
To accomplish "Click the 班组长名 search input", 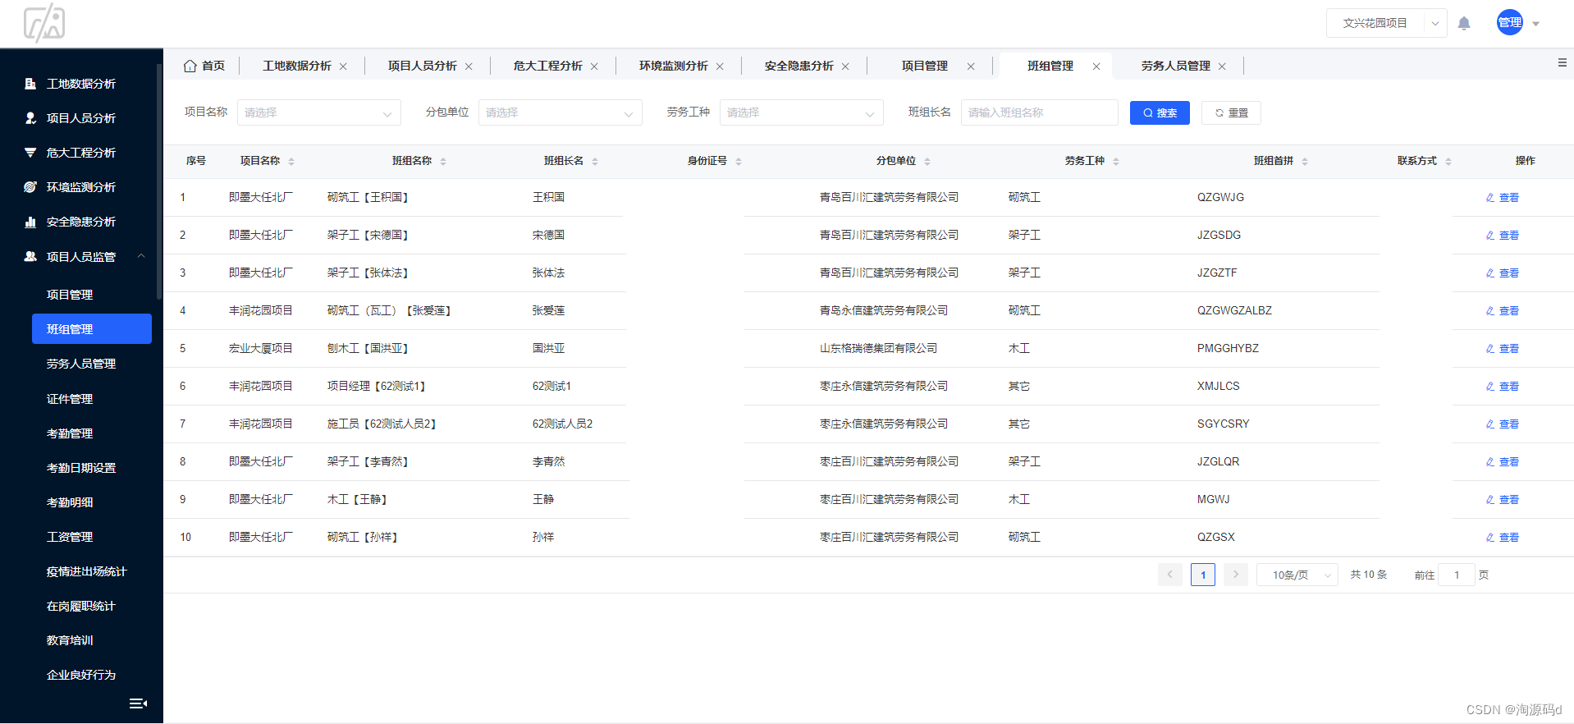I will pos(1040,112).
